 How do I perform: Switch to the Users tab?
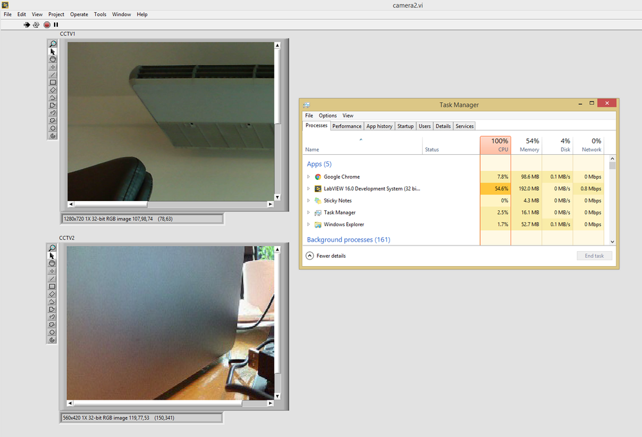click(425, 126)
